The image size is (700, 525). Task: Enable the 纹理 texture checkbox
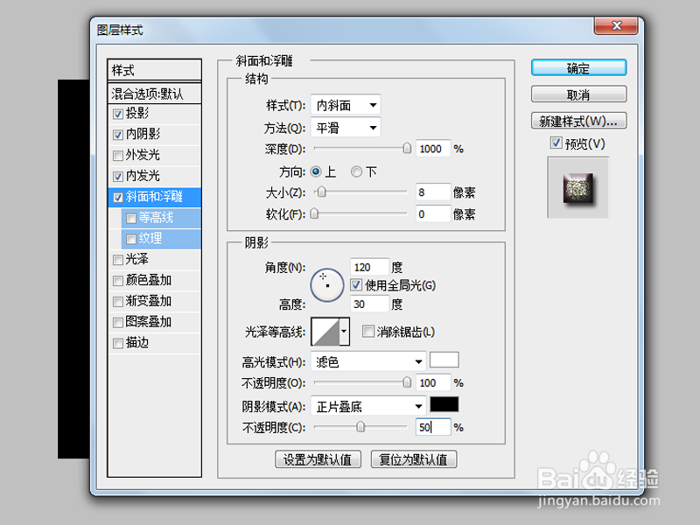point(131,239)
